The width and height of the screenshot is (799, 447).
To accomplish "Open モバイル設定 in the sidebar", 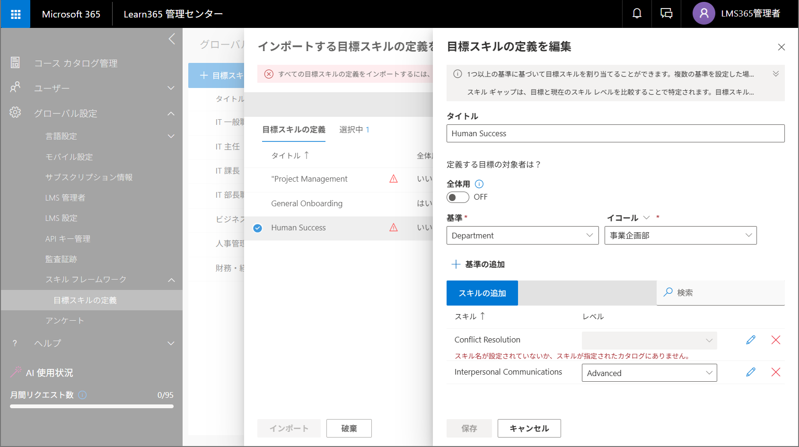I will click(x=69, y=157).
